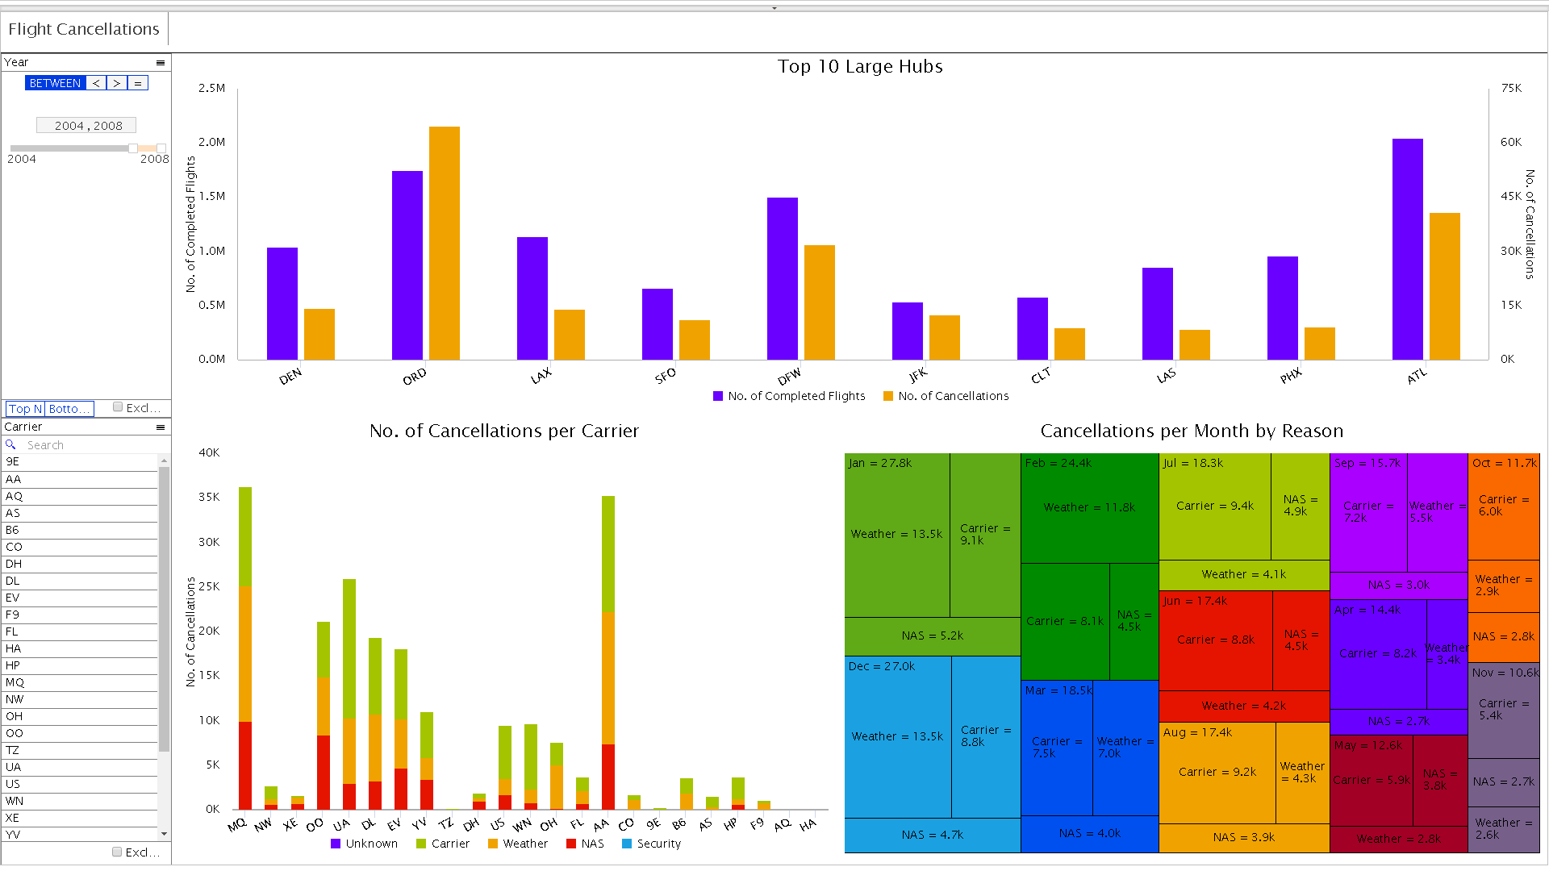The image size is (1549, 871).
Task: Click the equals operator button
Action: (138, 83)
